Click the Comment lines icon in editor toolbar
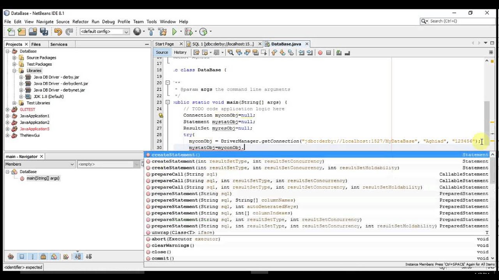Image resolution: width=499 pixels, height=280 pixels. 339,52
